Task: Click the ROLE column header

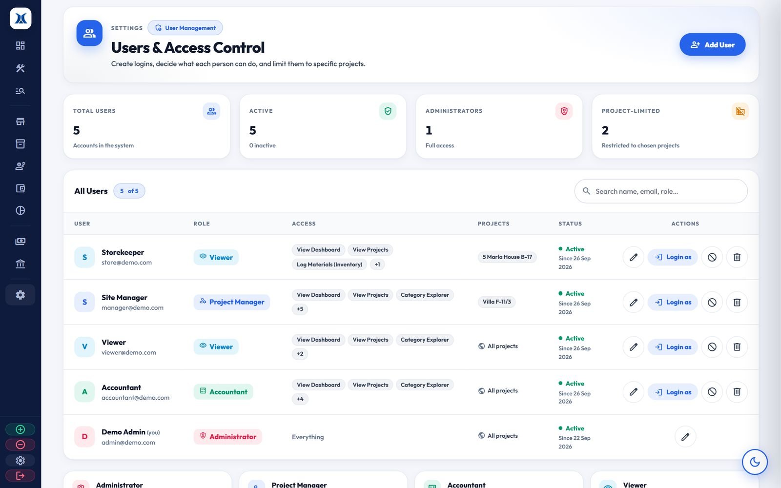Action: pyautogui.click(x=202, y=224)
